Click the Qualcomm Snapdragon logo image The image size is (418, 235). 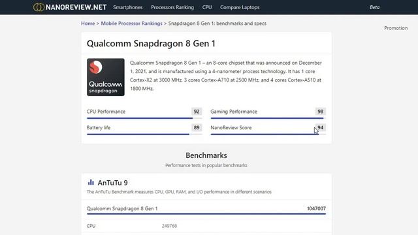[x=106, y=77]
